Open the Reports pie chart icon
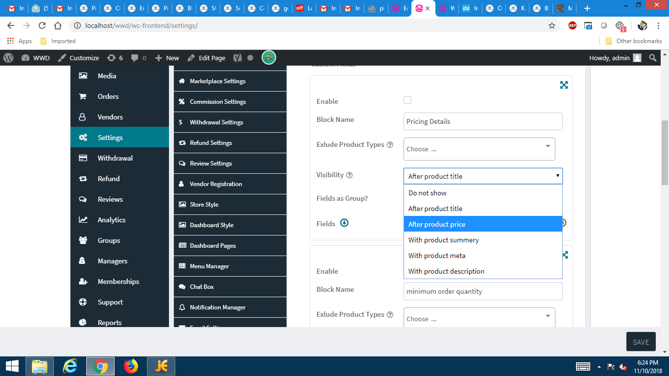This screenshot has width=669, height=376. pos(83,323)
